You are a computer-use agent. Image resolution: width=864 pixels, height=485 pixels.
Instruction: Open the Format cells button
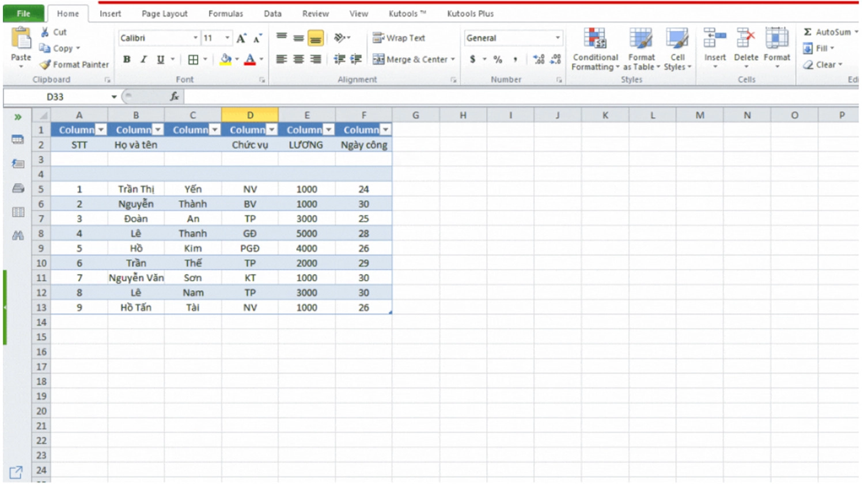click(777, 48)
